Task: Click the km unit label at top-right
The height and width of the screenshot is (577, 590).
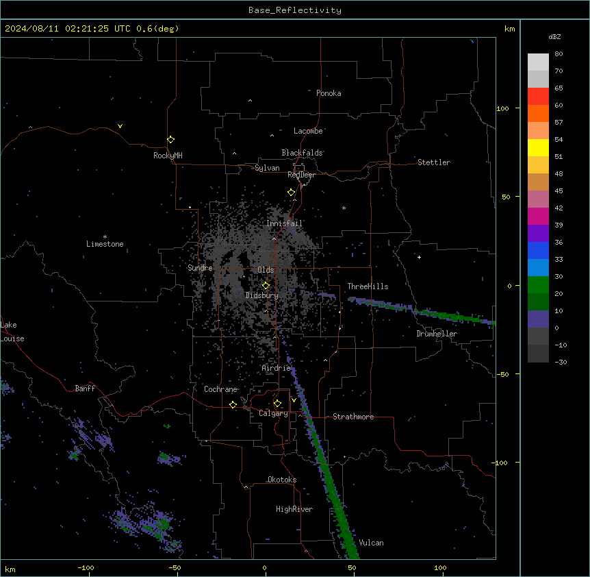Action: click(x=509, y=29)
